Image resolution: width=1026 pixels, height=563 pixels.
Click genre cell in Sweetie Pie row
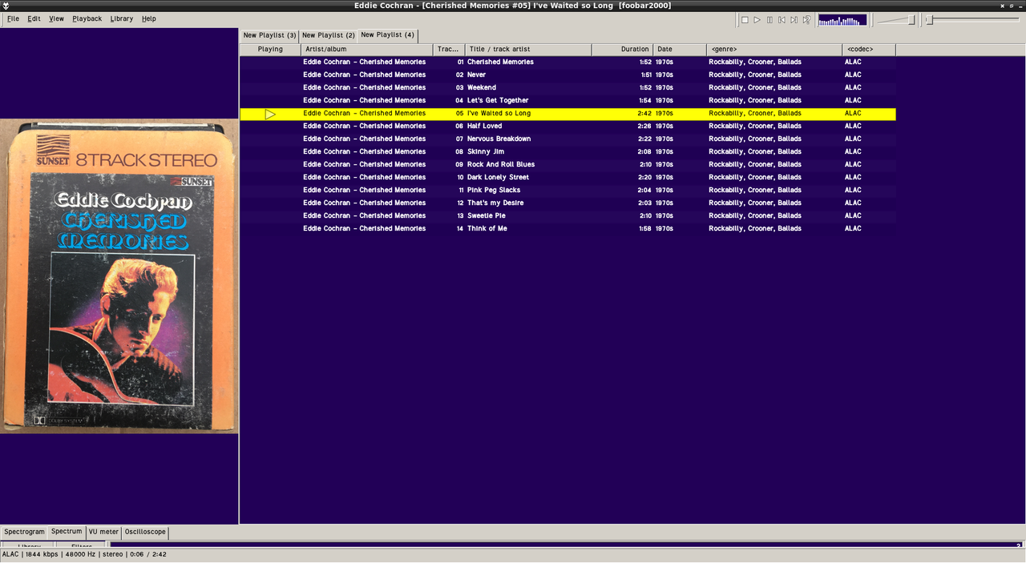pos(755,215)
